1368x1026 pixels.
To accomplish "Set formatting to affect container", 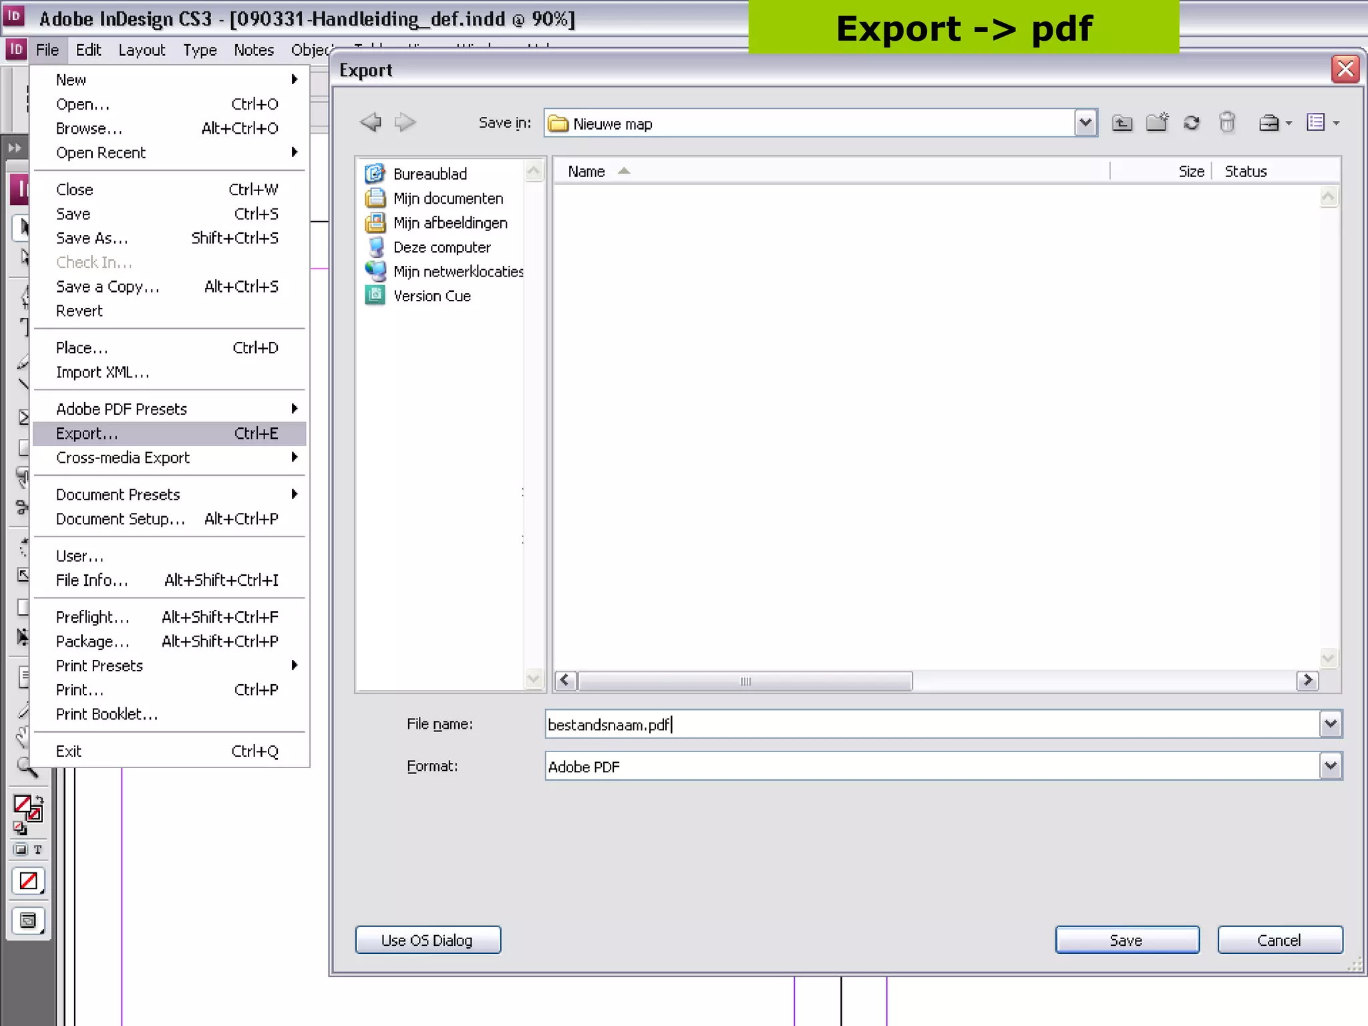I will (21, 850).
